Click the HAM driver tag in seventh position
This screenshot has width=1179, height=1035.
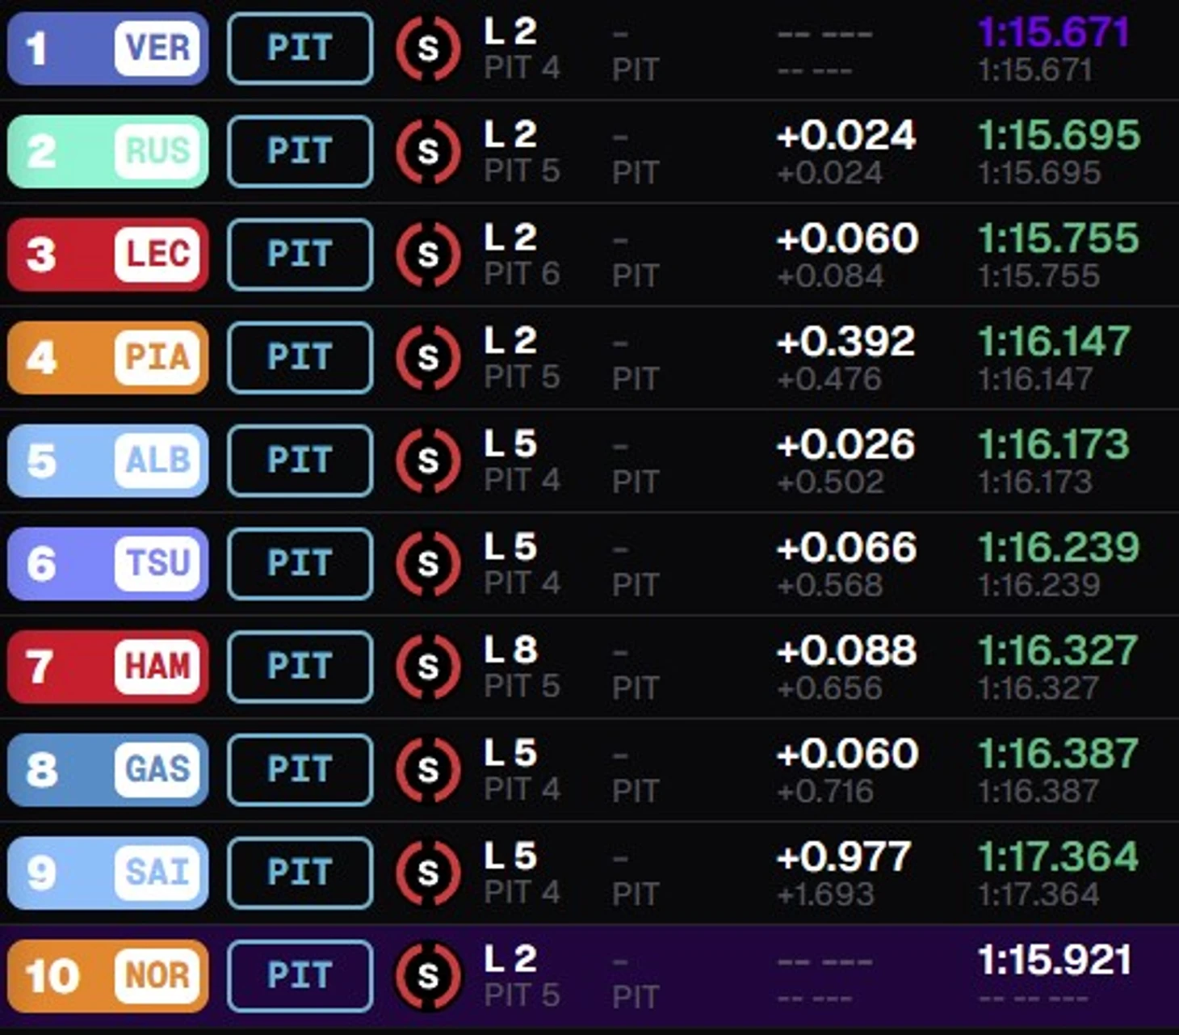(107, 667)
